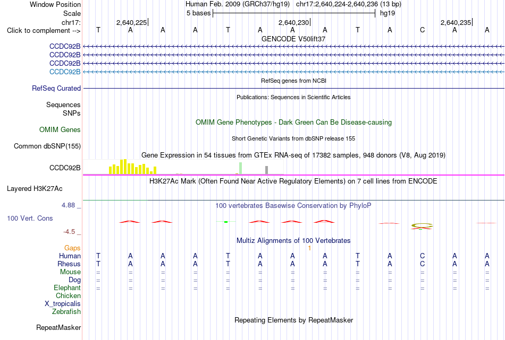Select the 2,640,235 position marker
Image resolution: width=505 pixels, height=340 pixels.
456,22
